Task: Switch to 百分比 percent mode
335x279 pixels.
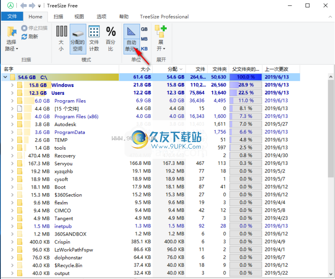Action: click(x=111, y=38)
